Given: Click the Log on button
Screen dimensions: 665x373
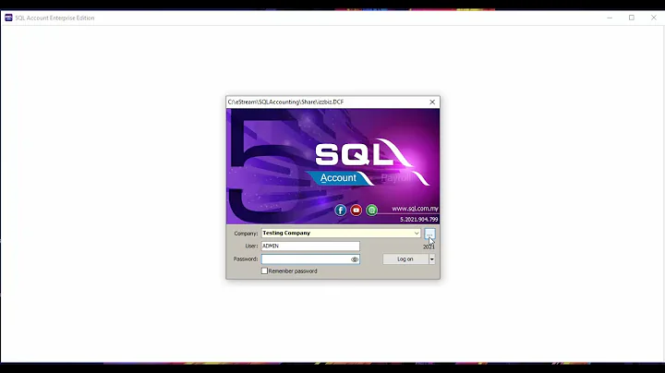Looking at the screenshot, I should point(405,259).
